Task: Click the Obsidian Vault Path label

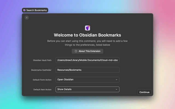Action: coord(42,60)
